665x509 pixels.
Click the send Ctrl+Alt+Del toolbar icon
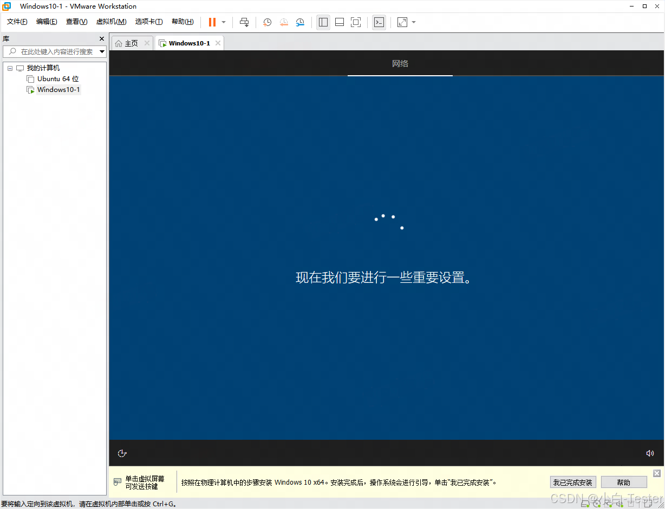click(x=244, y=22)
